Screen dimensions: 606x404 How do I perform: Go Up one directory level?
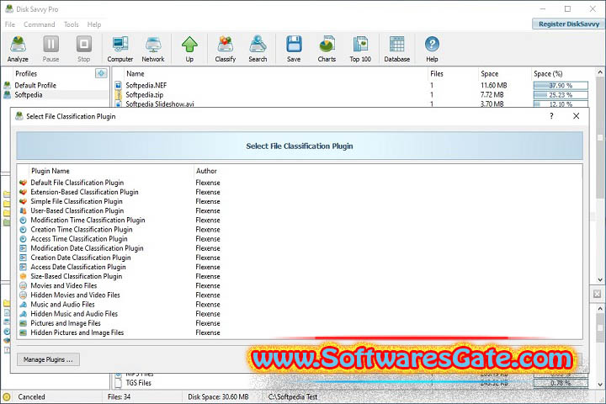(x=189, y=49)
